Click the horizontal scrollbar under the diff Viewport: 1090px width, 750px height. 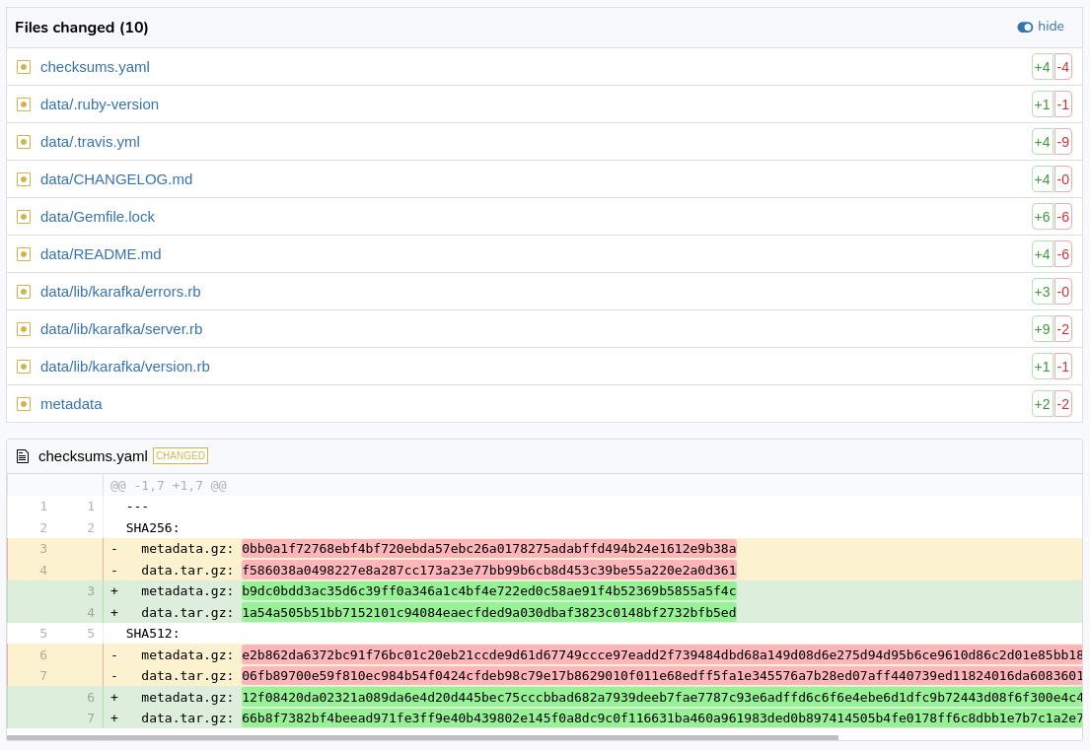[422, 737]
